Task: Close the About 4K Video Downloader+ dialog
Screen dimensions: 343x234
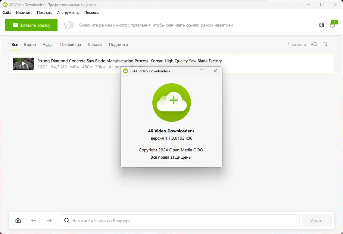Action: point(215,71)
